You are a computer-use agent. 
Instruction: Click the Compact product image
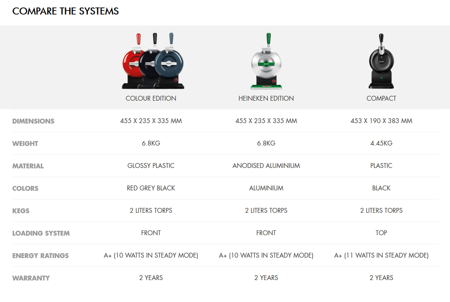[381, 61]
